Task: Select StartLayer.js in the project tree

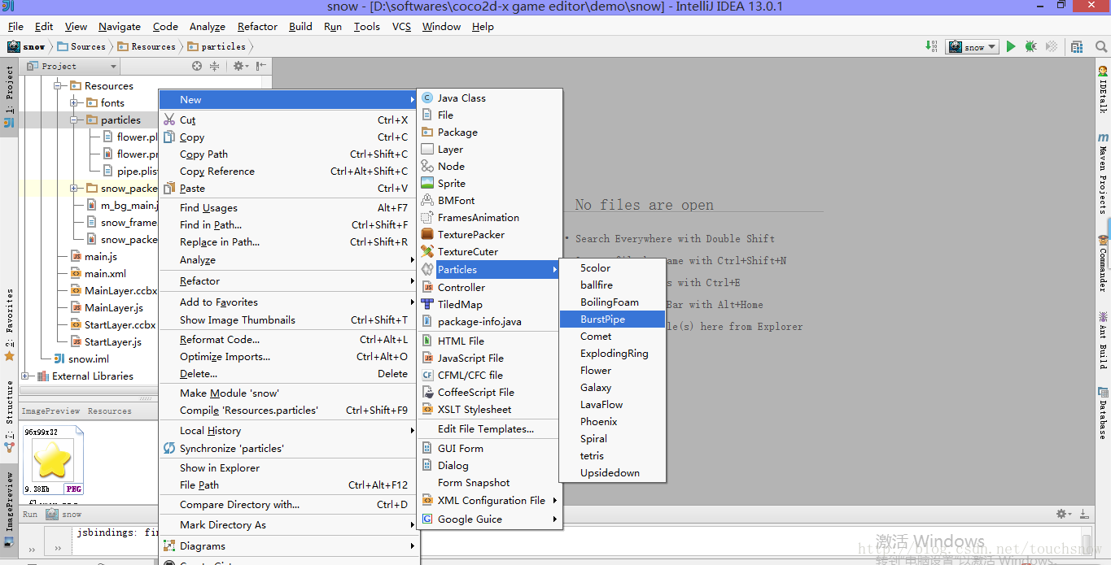Action: tap(112, 341)
